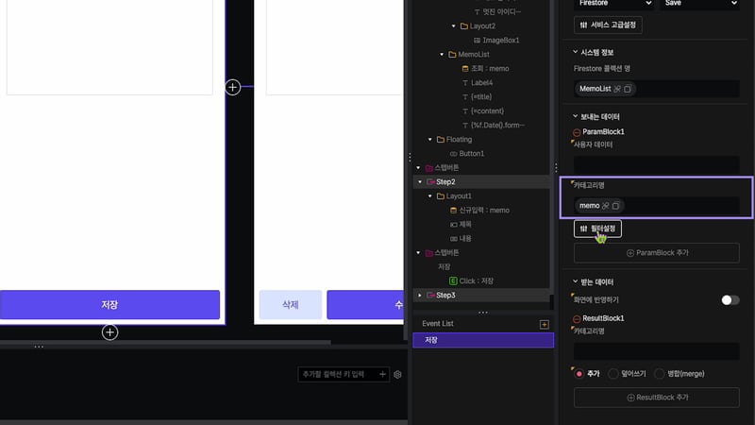Collapse the 보내는 데이터 section
This screenshot has width=755, height=425.
point(577,116)
